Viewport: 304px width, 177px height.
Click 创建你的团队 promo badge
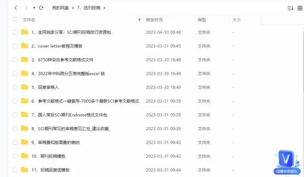pos(287,162)
